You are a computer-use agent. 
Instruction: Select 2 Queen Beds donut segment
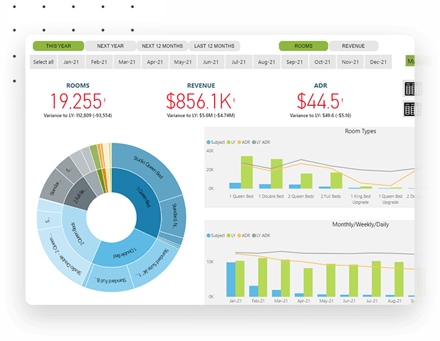click(x=76, y=233)
